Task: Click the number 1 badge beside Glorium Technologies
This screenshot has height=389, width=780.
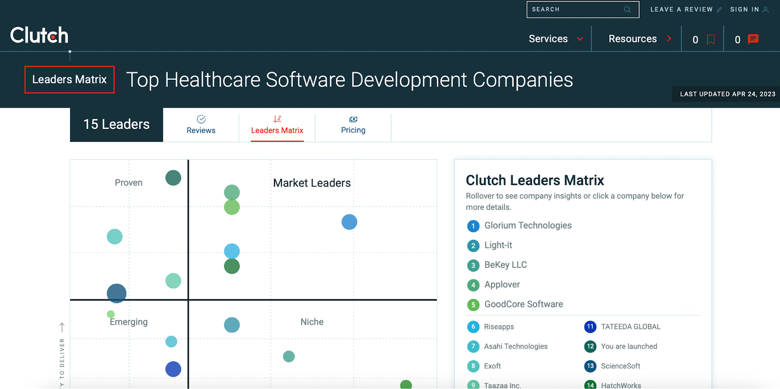Action: [473, 226]
